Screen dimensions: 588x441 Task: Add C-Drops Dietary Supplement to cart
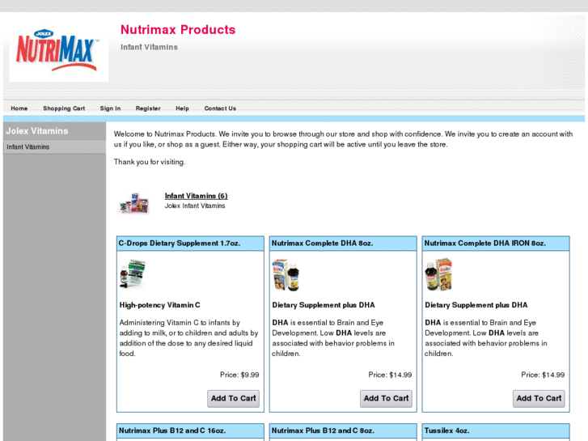233,399
